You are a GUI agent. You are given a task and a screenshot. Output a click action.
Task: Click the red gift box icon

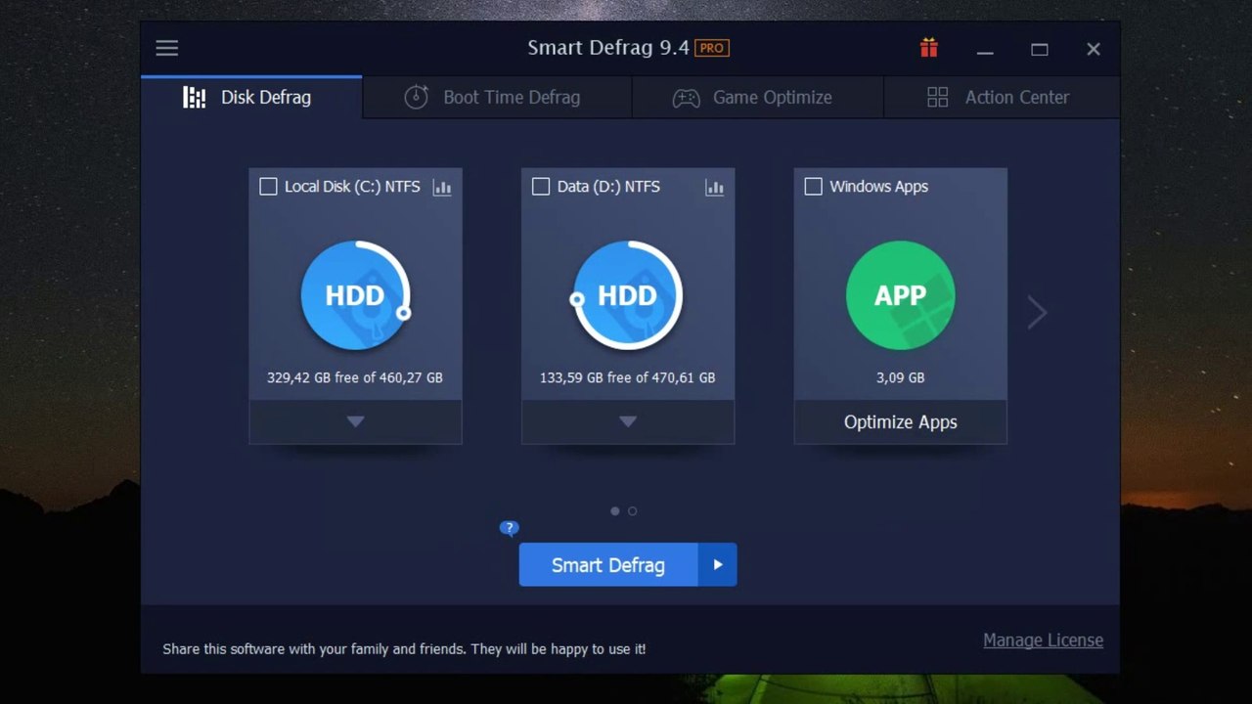pyautogui.click(x=929, y=48)
